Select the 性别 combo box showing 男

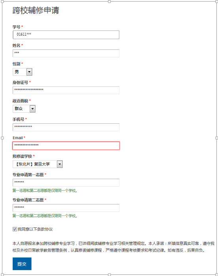pyautogui.click(x=23, y=72)
